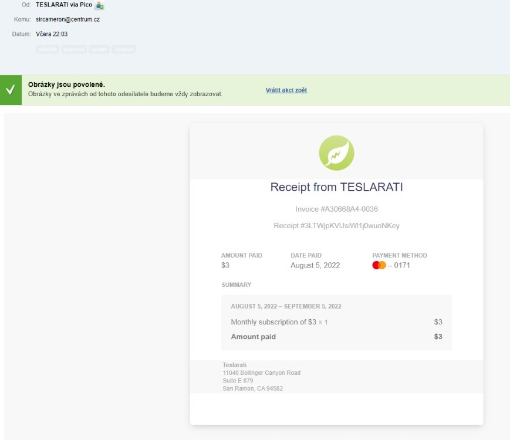The width and height of the screenshot is (510, 440).
Task: Click the 'Monthly subscription of $3 × 1' line
Action: coord(279,322)
